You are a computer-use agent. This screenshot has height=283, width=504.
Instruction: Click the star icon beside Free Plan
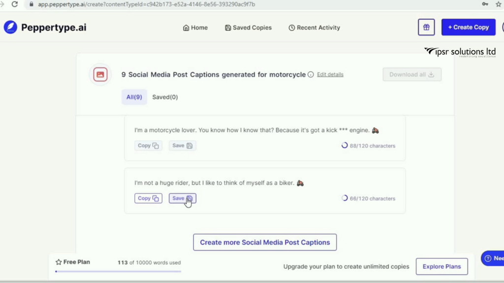pyautogui.click(x=59, y=262)
